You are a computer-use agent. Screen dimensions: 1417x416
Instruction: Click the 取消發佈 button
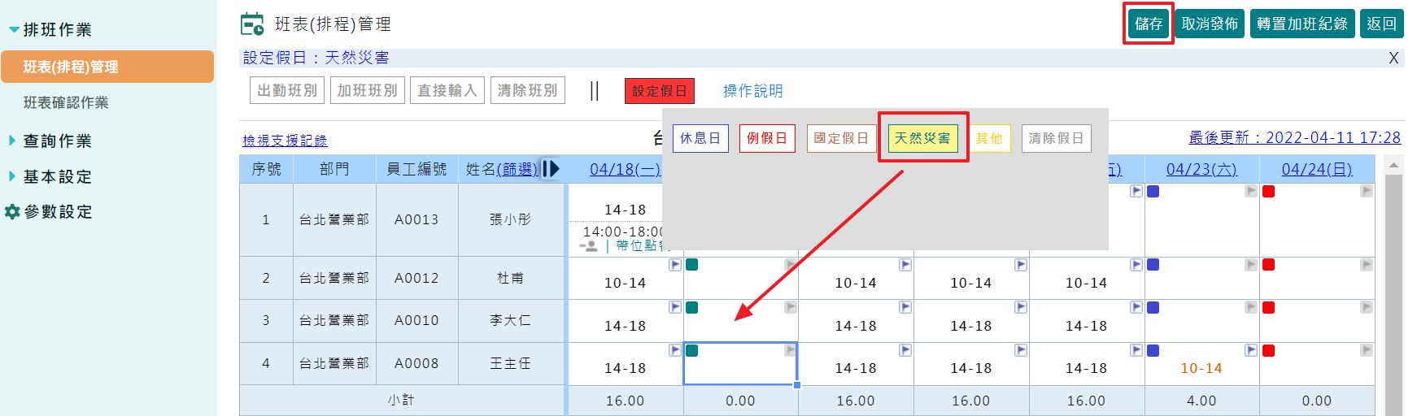point(1210,24)
